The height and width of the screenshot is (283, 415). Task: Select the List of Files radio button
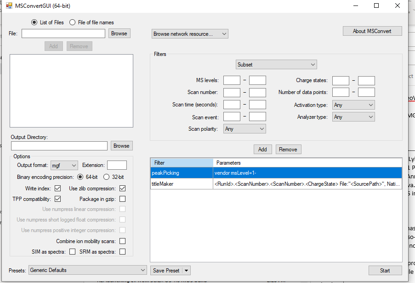point(34,22)
